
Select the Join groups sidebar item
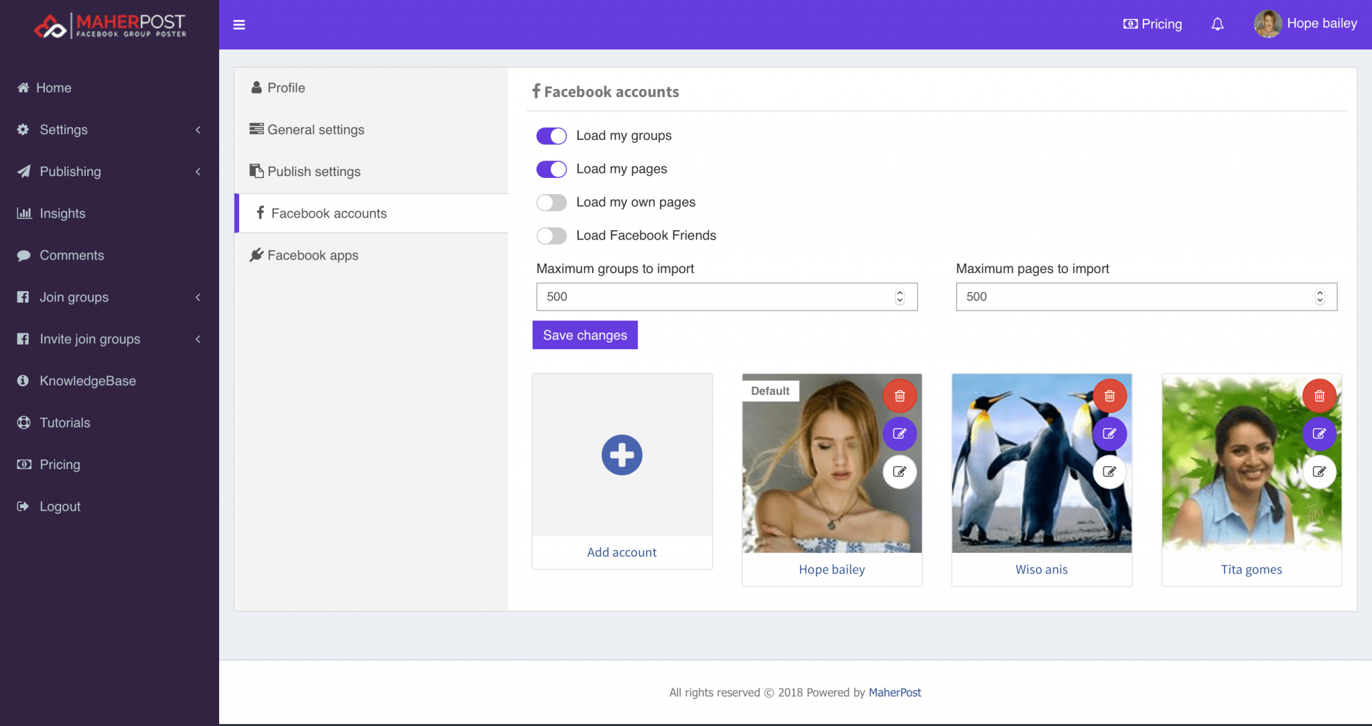[74, 297]
